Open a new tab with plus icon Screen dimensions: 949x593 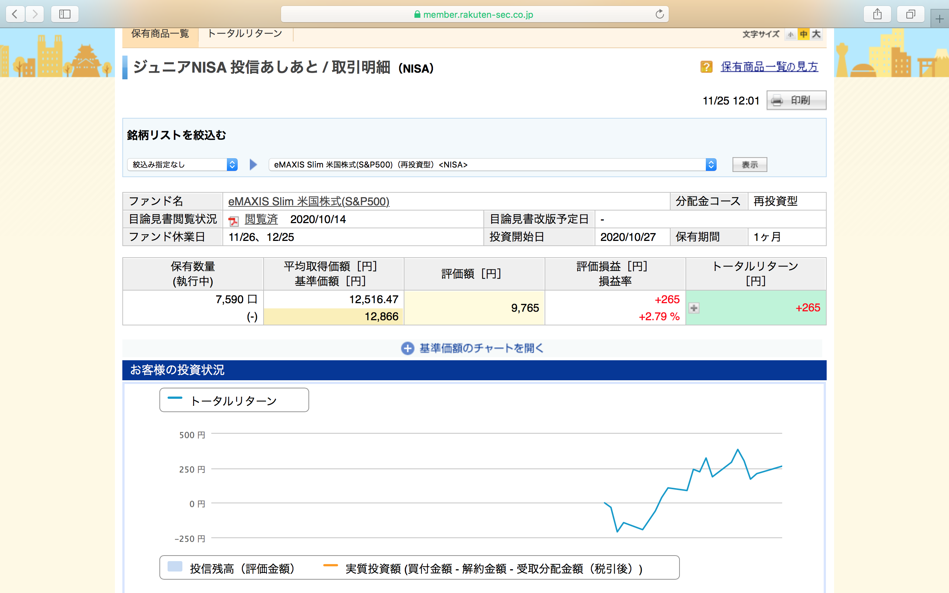click(x=940, y=19)
